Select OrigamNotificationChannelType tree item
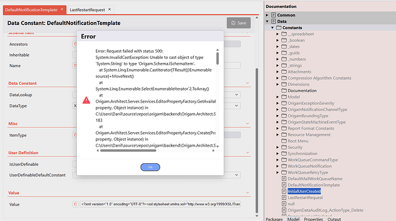Viewport: 396px width, 221px height. point(317,109)
